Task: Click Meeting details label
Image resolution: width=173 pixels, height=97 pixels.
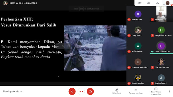Action: [x=11, y=91]
